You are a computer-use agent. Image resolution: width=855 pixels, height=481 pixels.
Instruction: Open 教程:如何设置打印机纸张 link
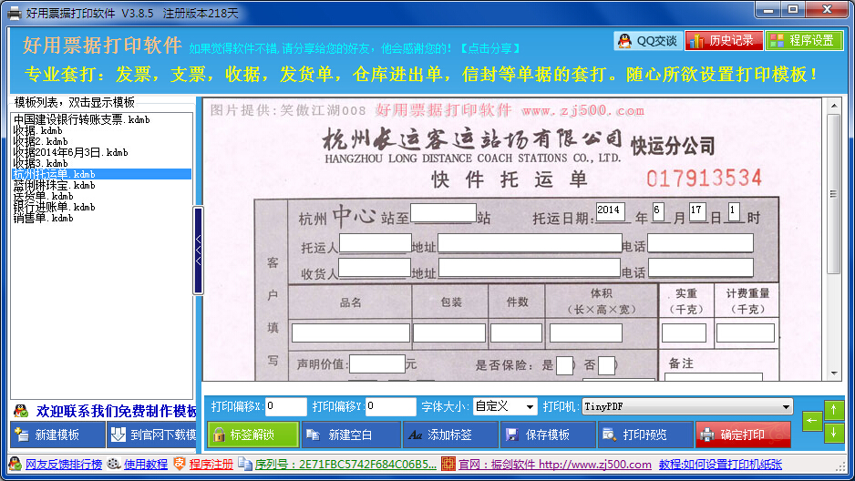pyautogui.click(x=720, y=465)
